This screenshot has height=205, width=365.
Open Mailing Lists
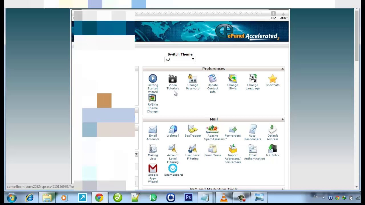(153, 152)
